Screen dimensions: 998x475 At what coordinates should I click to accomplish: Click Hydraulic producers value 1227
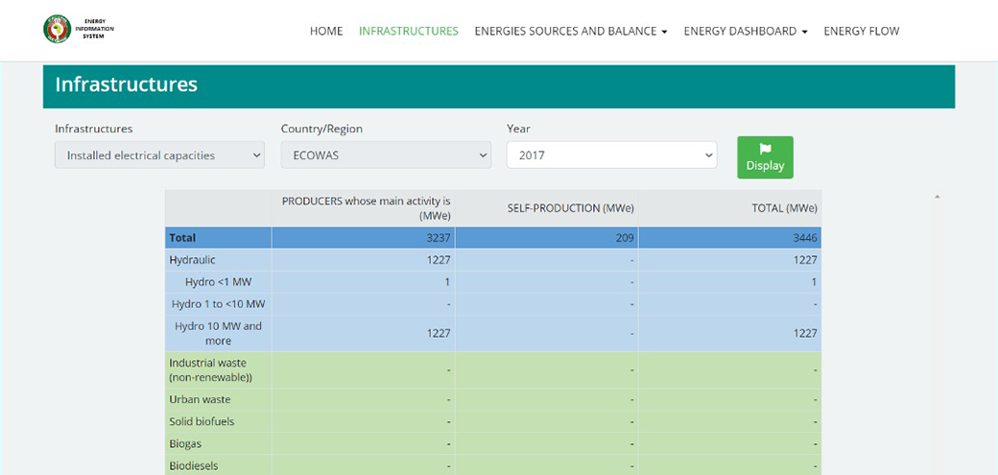tap(440, 260)
